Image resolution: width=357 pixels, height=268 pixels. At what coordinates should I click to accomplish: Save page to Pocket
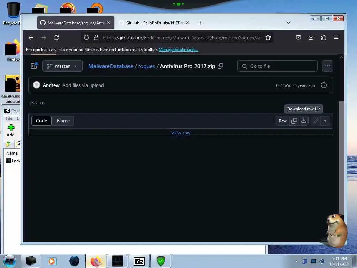point(298,38)
